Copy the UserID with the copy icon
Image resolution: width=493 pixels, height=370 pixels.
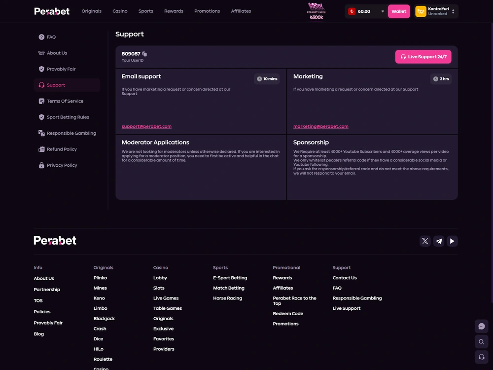144,54
